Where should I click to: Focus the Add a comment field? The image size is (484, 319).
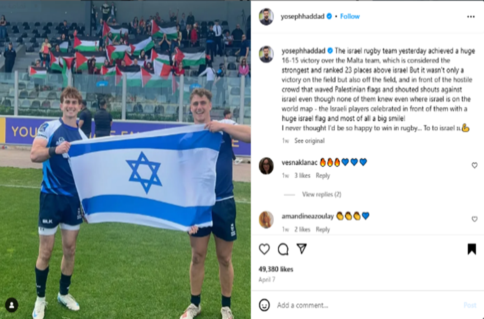363,305
